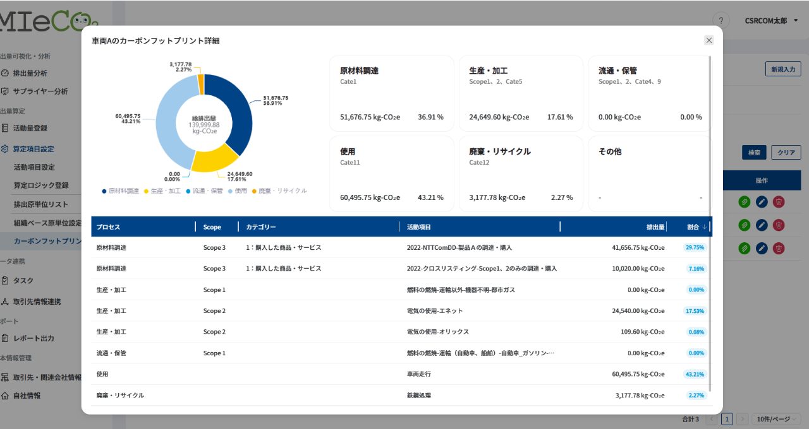Toggle 廃棄・リサイクル legend item in chart
The width and height of the screenshot is (809, 429).
[x=279, y=191]
